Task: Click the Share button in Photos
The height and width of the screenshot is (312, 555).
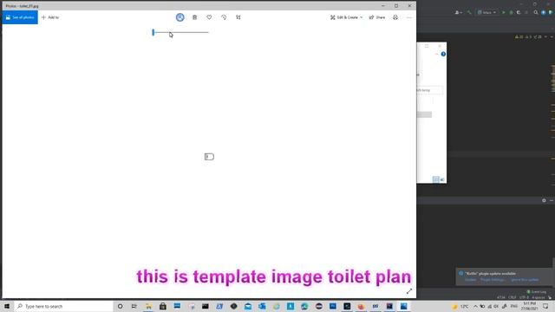Action: 377,17
